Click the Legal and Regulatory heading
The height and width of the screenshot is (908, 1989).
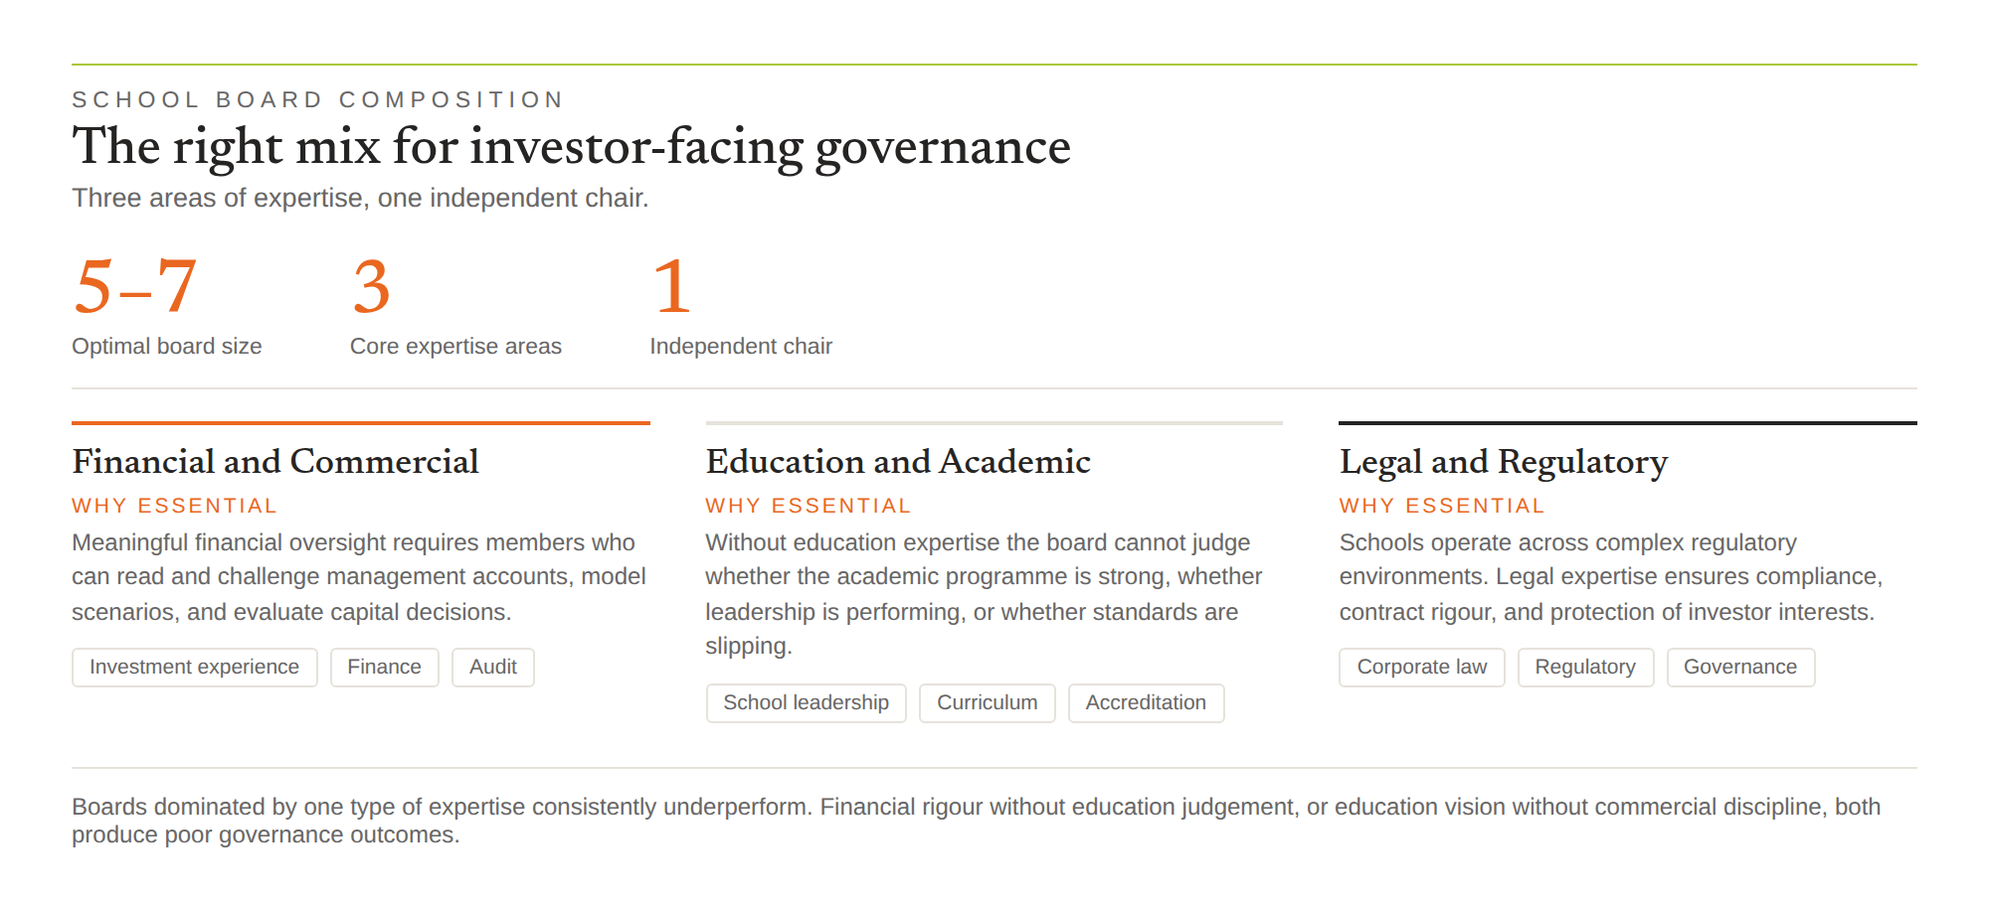(1503, 463)
